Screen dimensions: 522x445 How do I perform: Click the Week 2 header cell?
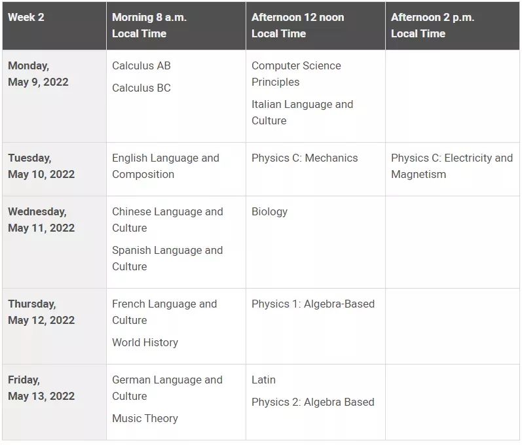[26, 18]
